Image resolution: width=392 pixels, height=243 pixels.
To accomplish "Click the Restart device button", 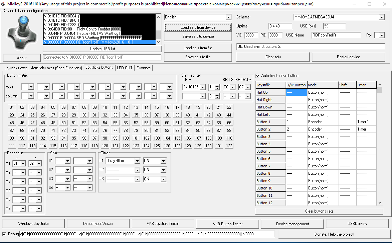I will coord(349,57).
